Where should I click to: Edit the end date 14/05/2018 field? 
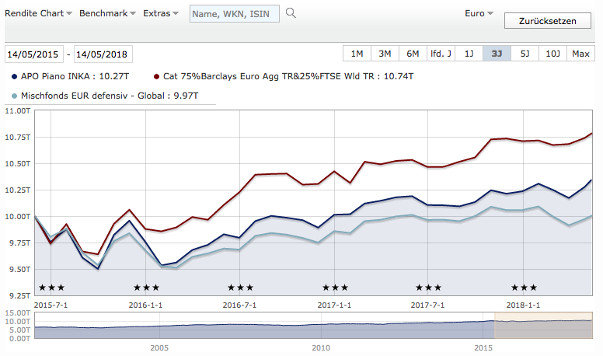(x=103, y=54)
